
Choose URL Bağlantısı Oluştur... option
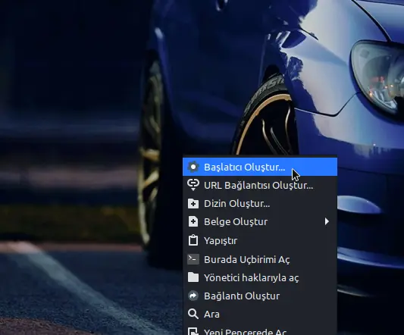pyautogui.click(x=260, y=185)
